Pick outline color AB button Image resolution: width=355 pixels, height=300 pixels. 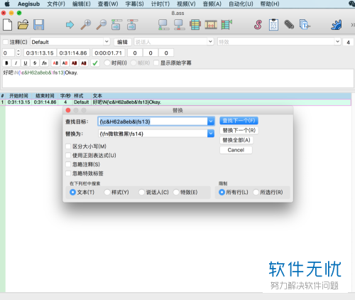tap(75, 63)
